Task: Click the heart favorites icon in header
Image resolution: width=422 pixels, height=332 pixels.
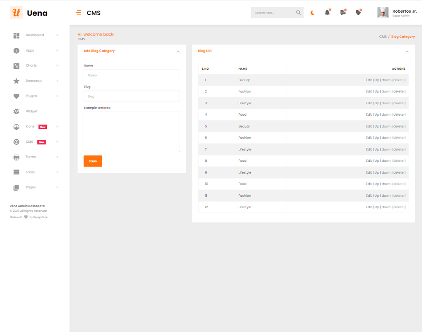Action: (x=358, y=13)
